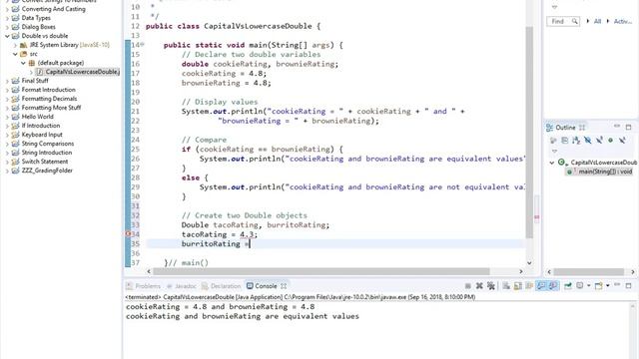Click the editor horizontal scrollbar
The height and width of the screenshot is (359, 639).
(x=321, y=271)
